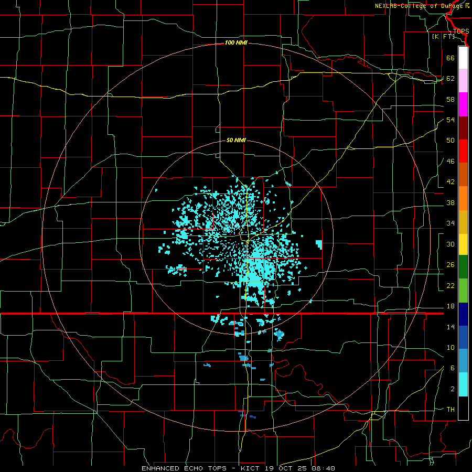Screen dimensions: 472x472
Task: Click the light blue legend swatch
Action: 463,361
